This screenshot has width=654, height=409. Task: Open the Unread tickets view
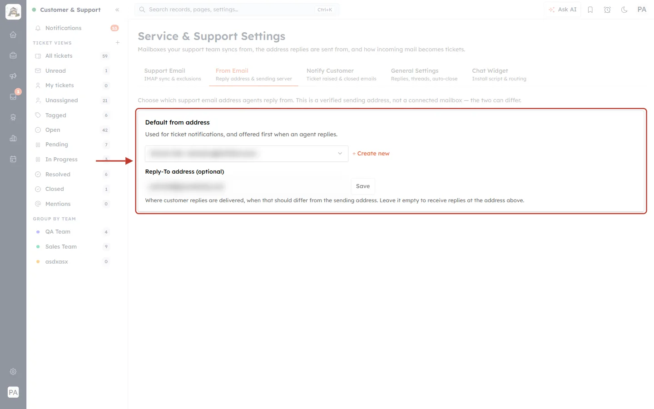coord(72,71)
